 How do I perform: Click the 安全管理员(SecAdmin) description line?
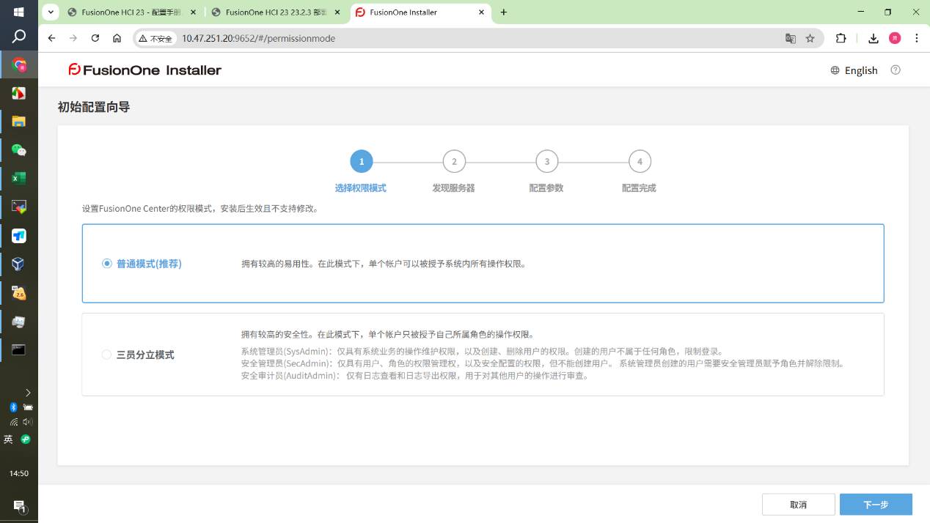pyautogui.click(x=543, y=363)
